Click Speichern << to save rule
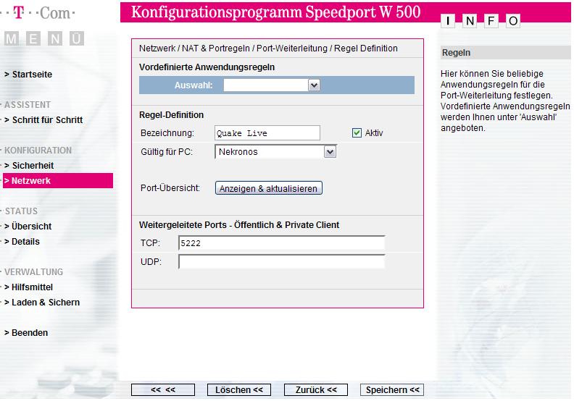The image size is (574, 401). point(392,389)
